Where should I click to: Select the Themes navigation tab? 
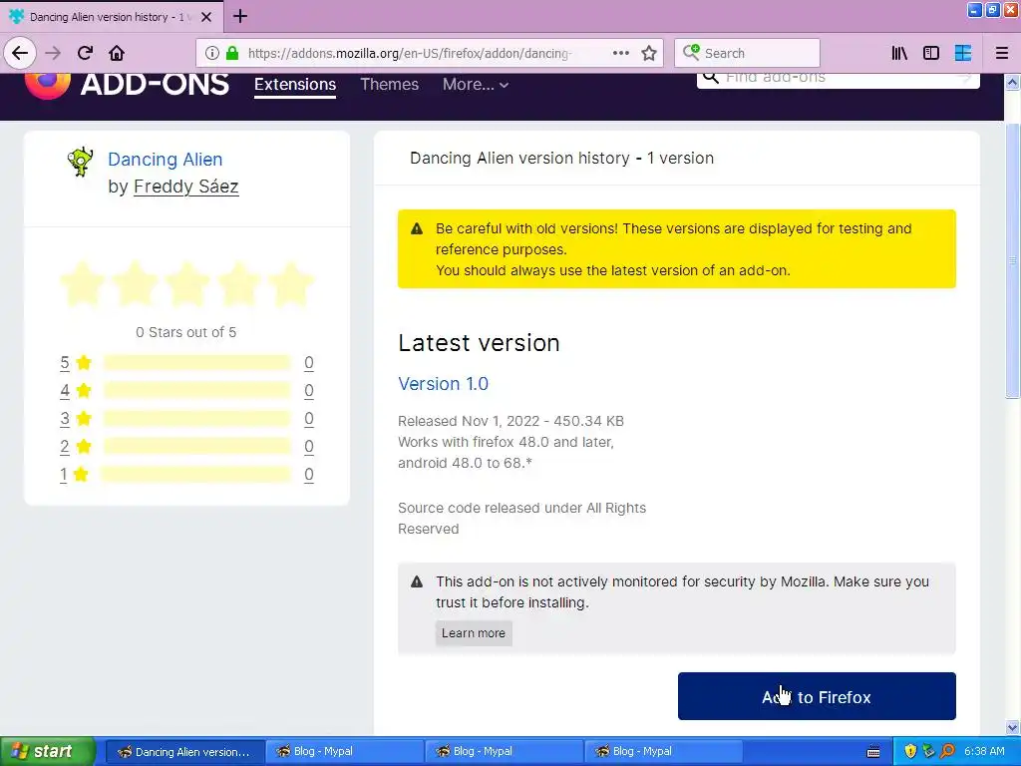(x=390, y=85)
